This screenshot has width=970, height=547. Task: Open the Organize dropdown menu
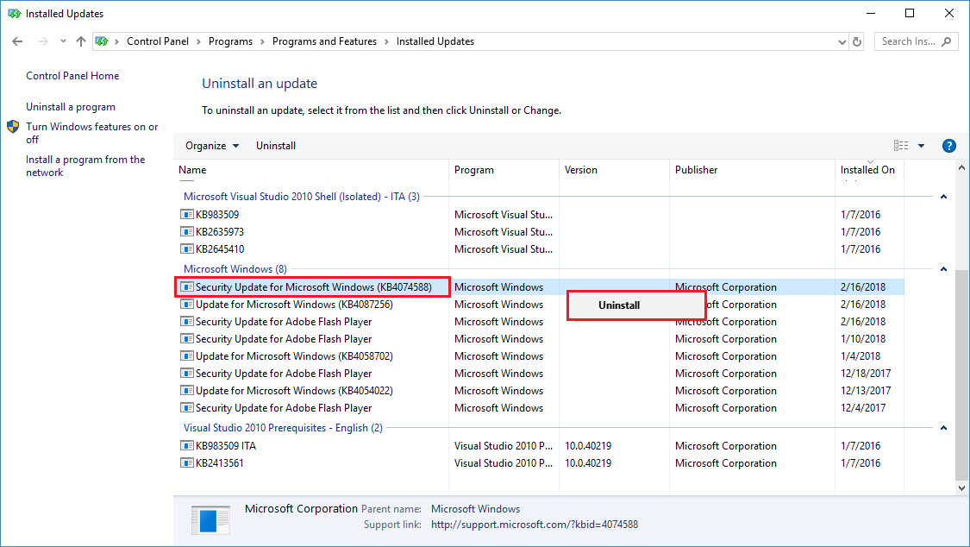coord(212,146)
